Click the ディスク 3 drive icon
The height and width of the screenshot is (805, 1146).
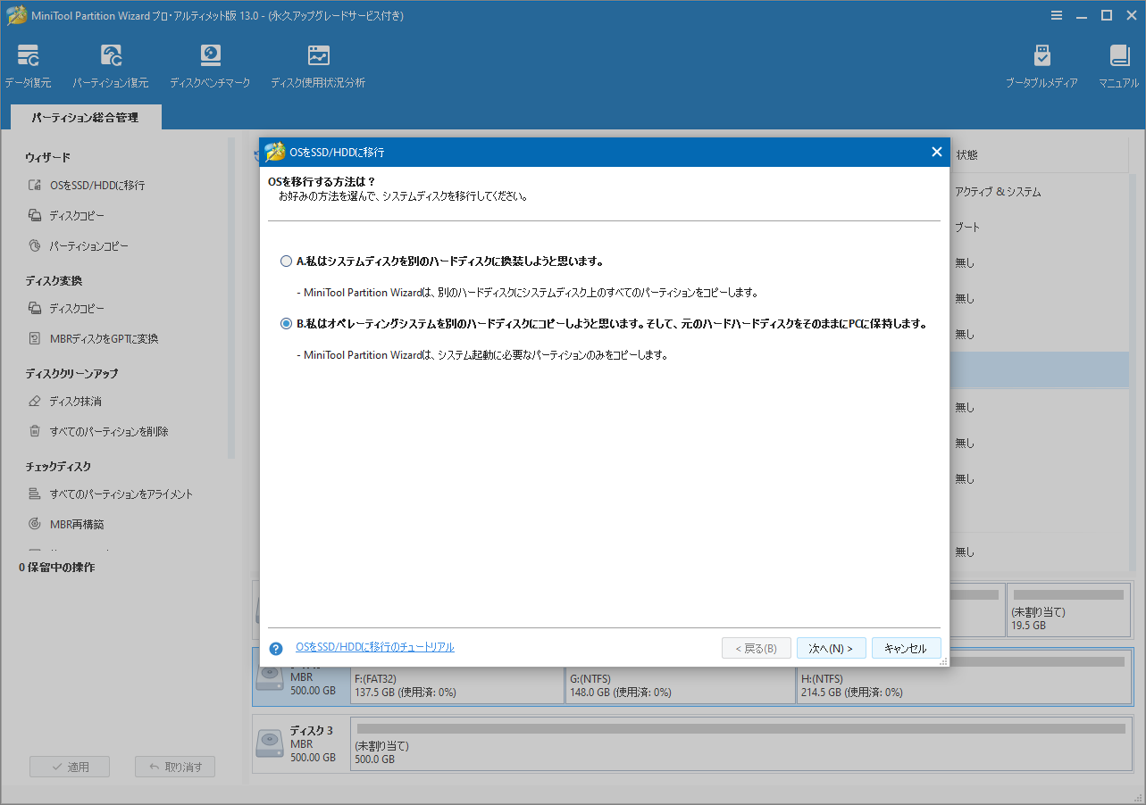(270, 743)
